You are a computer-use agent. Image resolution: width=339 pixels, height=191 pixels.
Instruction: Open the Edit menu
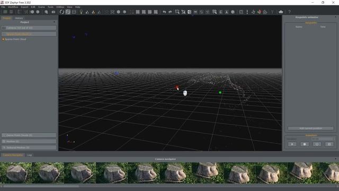[x=33, y=7]
